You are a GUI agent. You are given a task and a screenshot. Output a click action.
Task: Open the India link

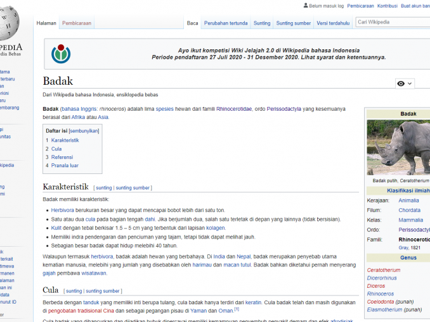point(219,257)
